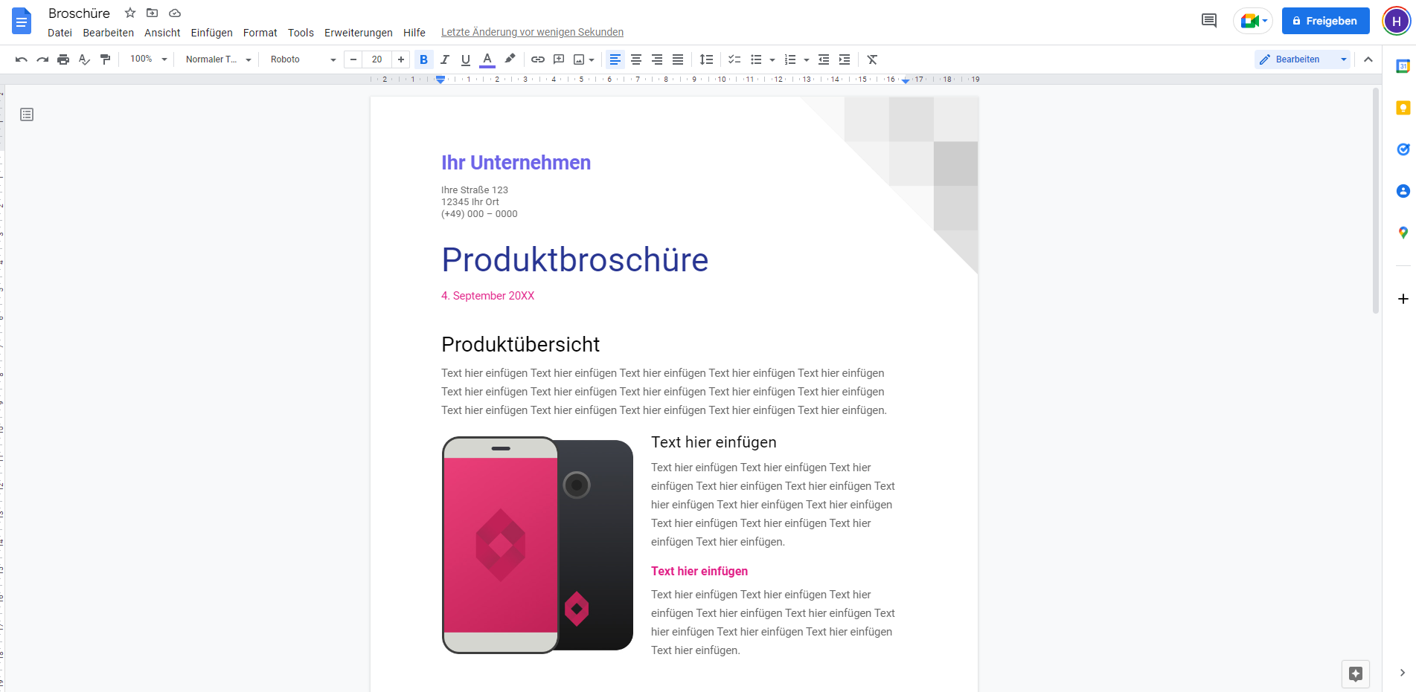Toggle the checklist formatting
Viewport: 1416px width, 692px height.
click(x=734, y=59)
